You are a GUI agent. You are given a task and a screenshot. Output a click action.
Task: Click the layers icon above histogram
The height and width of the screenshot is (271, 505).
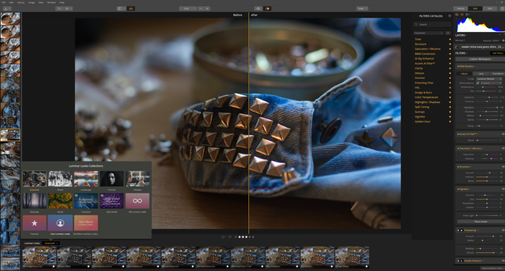click(x=462, y=14)
